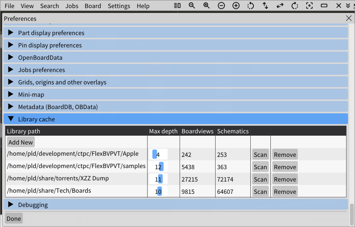Viewport: 355px width, 227px height.
Task: Open the Board menu
Action: click(93, 6)
